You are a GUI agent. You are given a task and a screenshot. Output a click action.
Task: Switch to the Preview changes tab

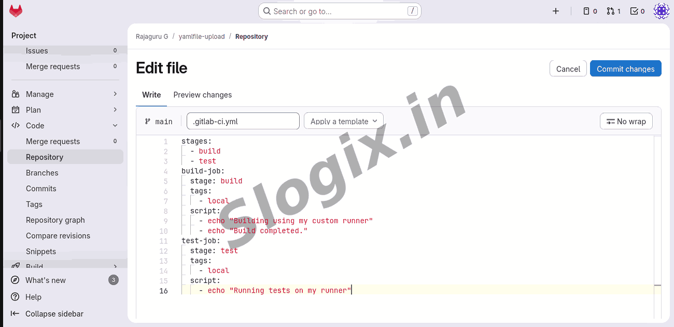tap(202, 95)
